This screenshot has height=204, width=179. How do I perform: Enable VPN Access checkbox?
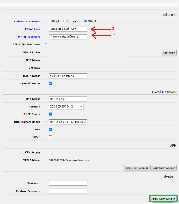click(x=50, y=152)
